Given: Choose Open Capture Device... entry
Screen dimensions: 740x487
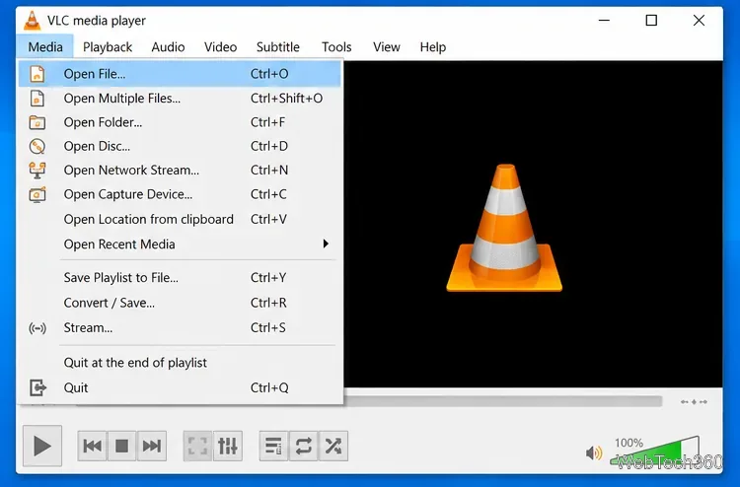Looking at the screenshot, I should [x=180, y=194].
